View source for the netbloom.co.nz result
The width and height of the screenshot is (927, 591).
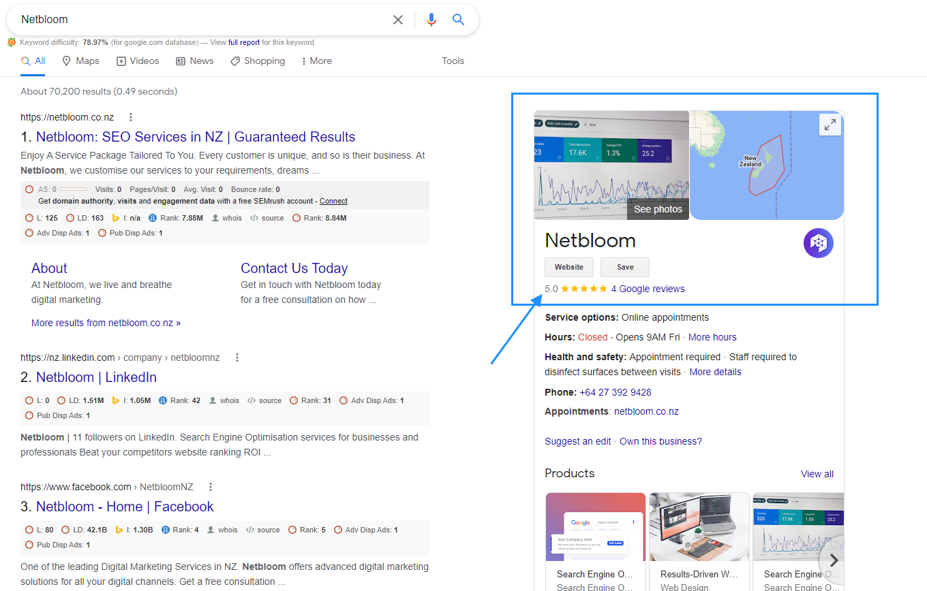pyautogui.click(x=267, y=218)
